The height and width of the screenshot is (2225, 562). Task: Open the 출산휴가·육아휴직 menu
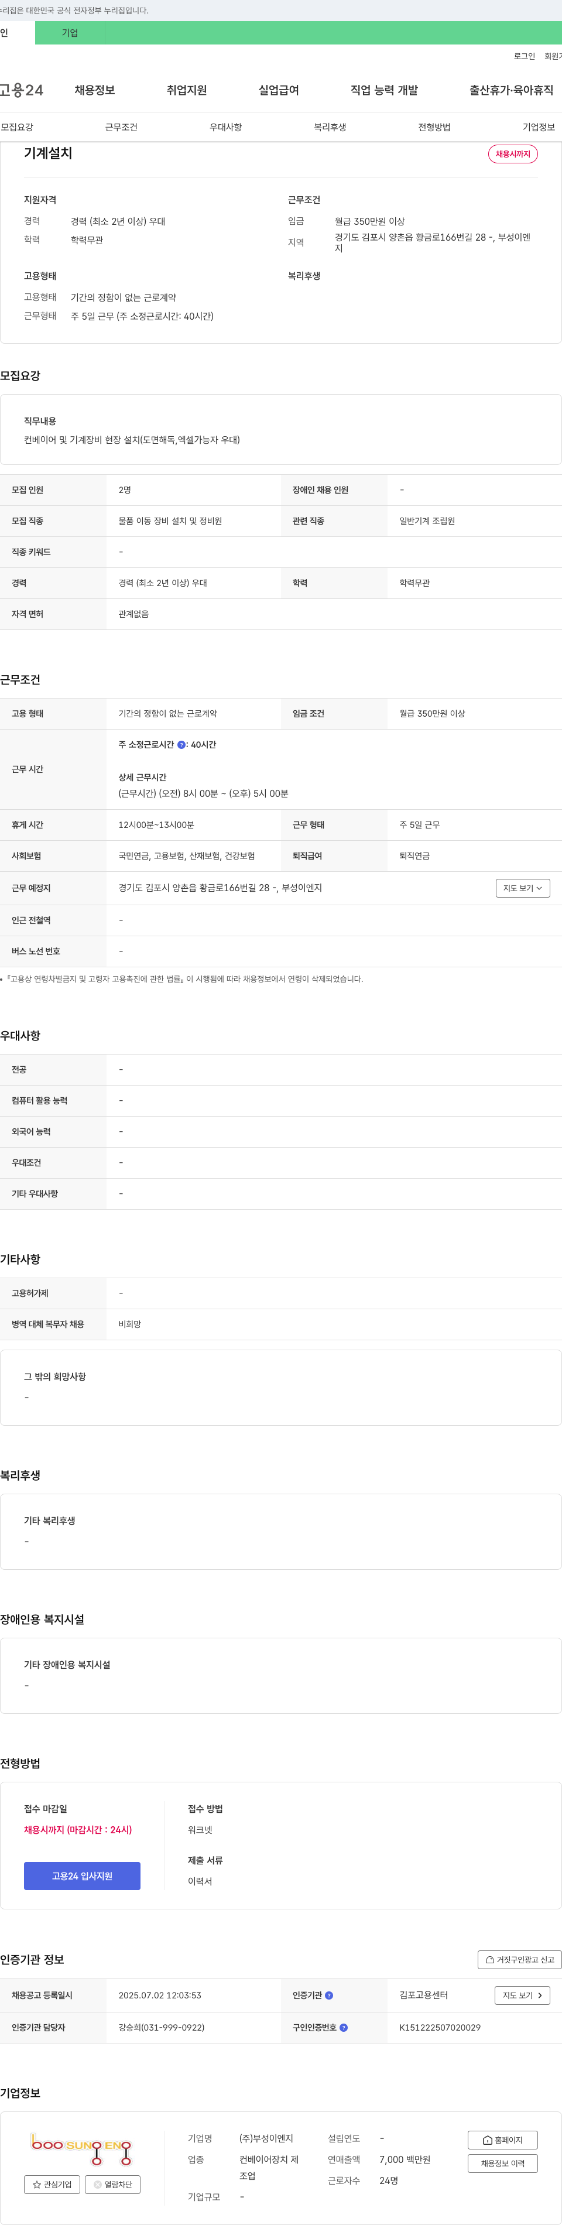[x=511, y=90]
